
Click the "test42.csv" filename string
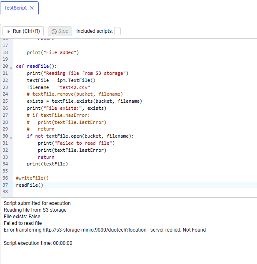coord(74,87)
